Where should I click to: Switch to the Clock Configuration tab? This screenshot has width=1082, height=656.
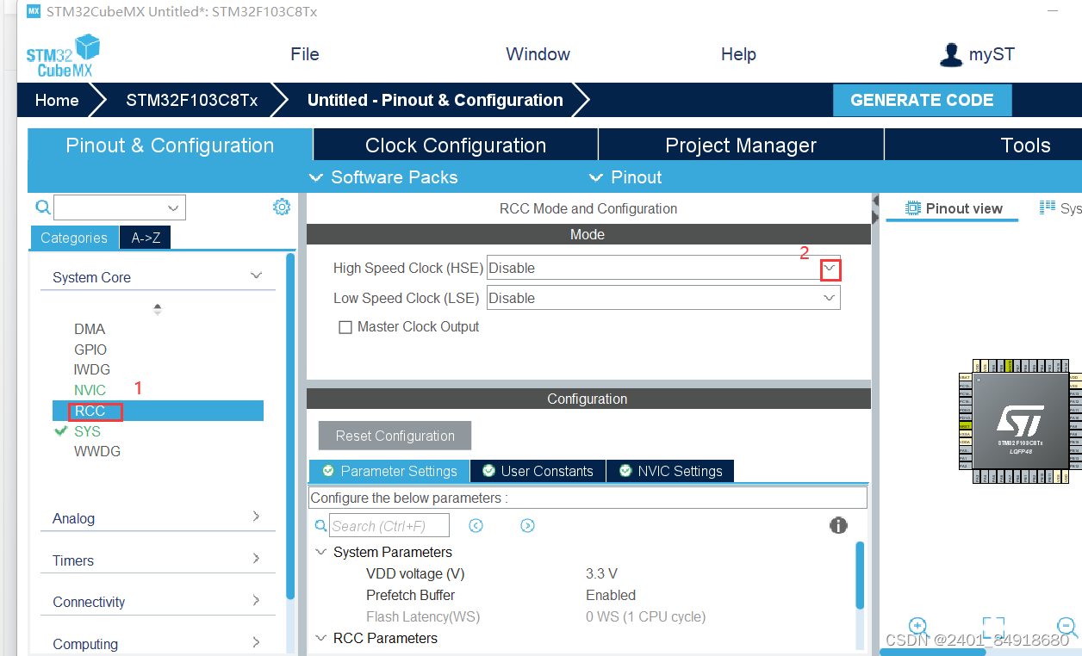[456, 145]
